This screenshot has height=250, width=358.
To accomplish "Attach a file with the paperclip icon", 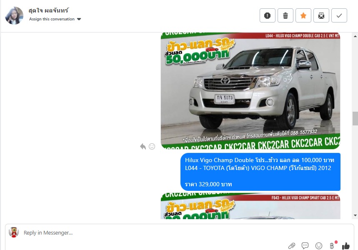I will [x=292, y=246].
